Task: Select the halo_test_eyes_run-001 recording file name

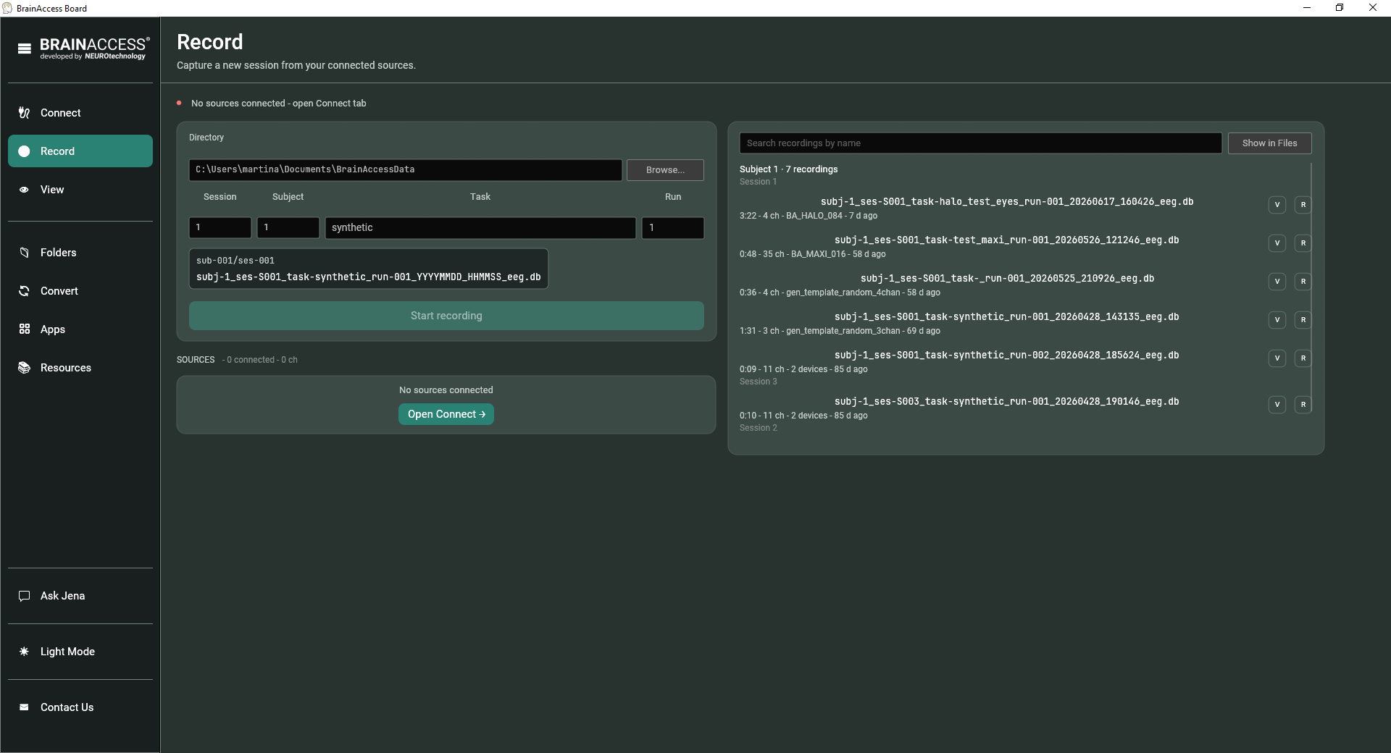Action: (1007, 202)
